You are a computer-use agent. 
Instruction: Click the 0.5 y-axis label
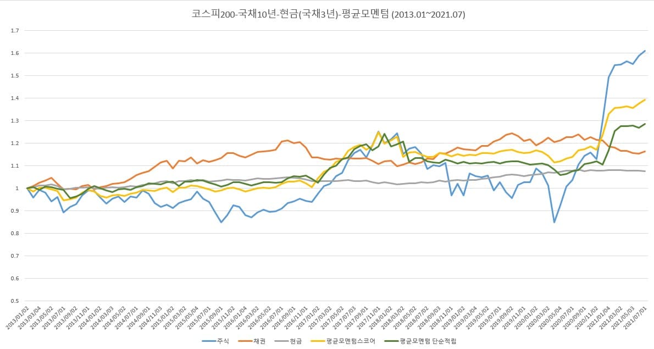pyautogui.click(x=15, y=301)
